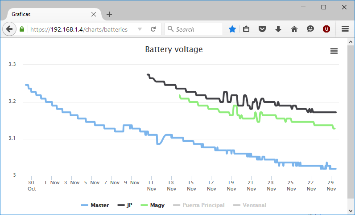Toggle the Master series in legend
Viewport: 355px width, 215px height.
click(x=95, y=205)
